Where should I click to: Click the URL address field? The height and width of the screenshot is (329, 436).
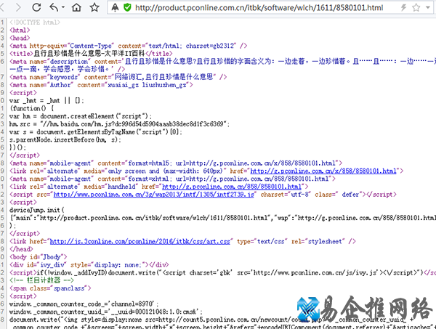pyautogui.click(x=259, y=7)
